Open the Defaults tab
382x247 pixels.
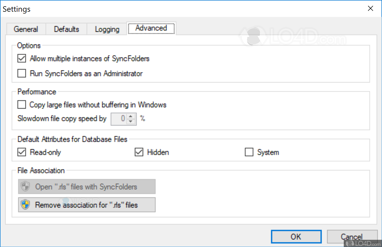click(x=66, y=29)
